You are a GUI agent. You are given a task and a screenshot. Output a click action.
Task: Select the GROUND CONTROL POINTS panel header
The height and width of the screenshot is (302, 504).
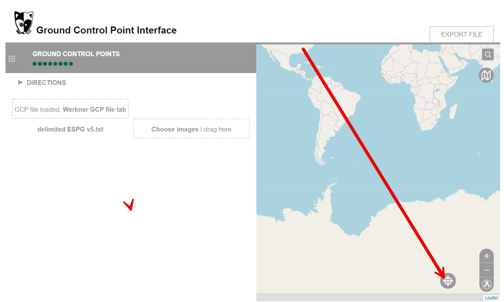76,54
